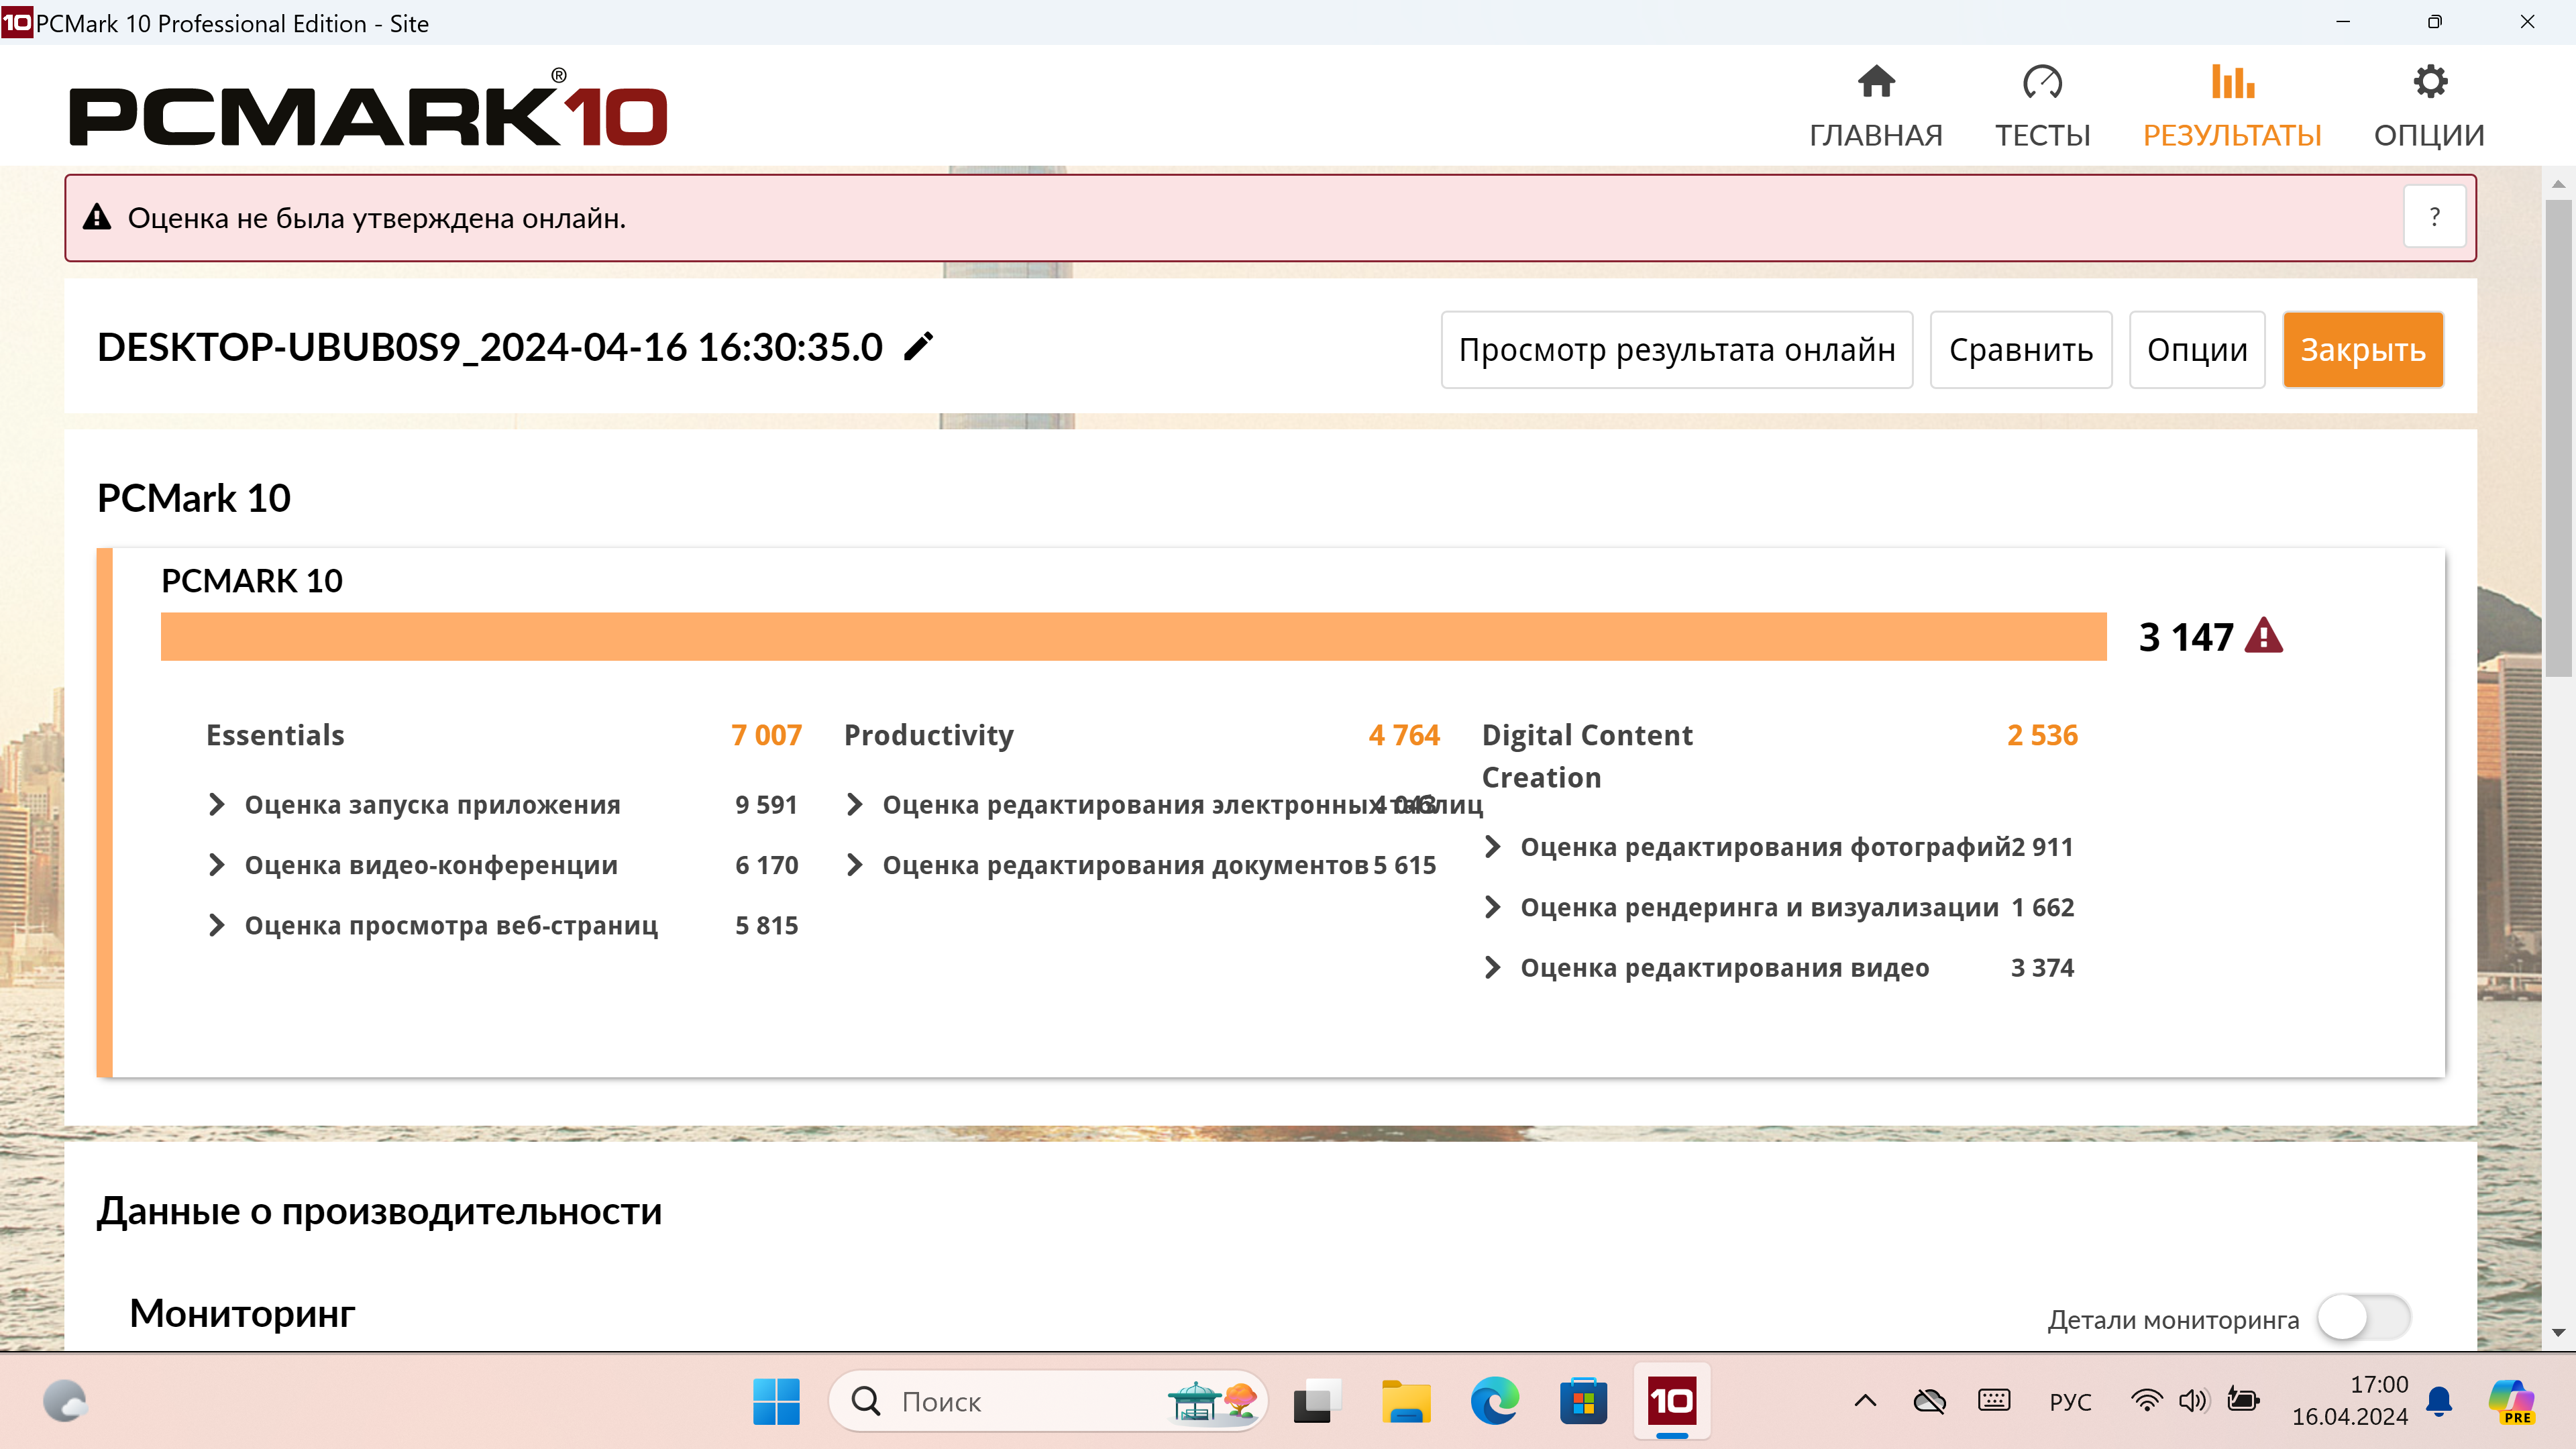Expand Оценка редактирования видео

click(x=1492, y=968)
